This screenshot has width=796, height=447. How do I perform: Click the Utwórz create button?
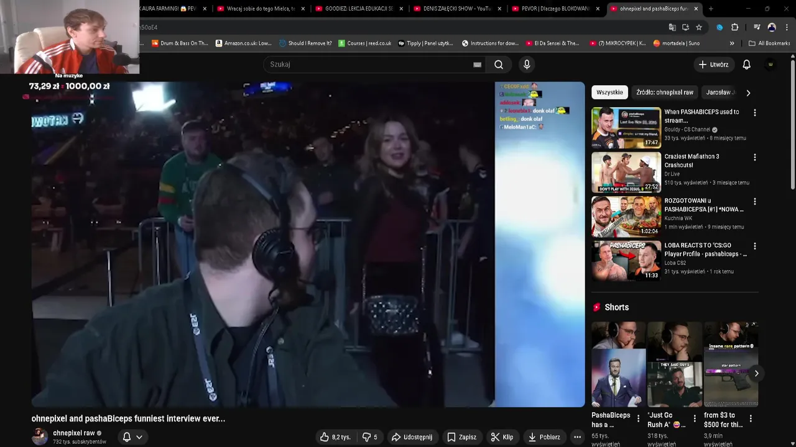pos(713,65)
